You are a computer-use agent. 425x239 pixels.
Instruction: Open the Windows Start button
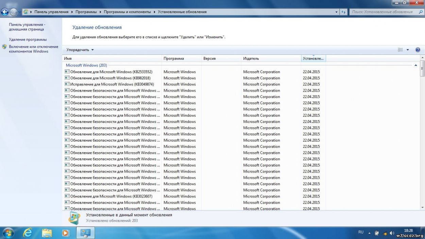(7, 233)
